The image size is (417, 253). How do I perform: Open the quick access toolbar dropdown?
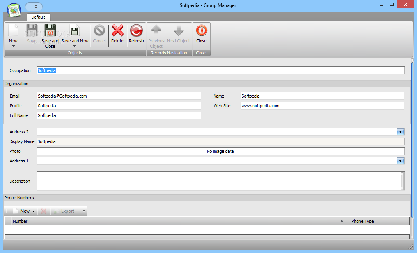pyautogui.click(x=36, y=7)
